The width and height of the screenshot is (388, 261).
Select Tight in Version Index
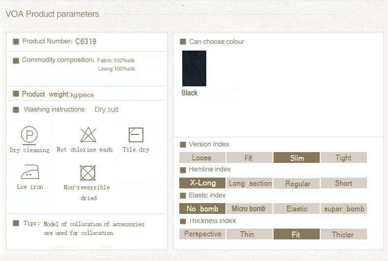click(x=343, y=157)
